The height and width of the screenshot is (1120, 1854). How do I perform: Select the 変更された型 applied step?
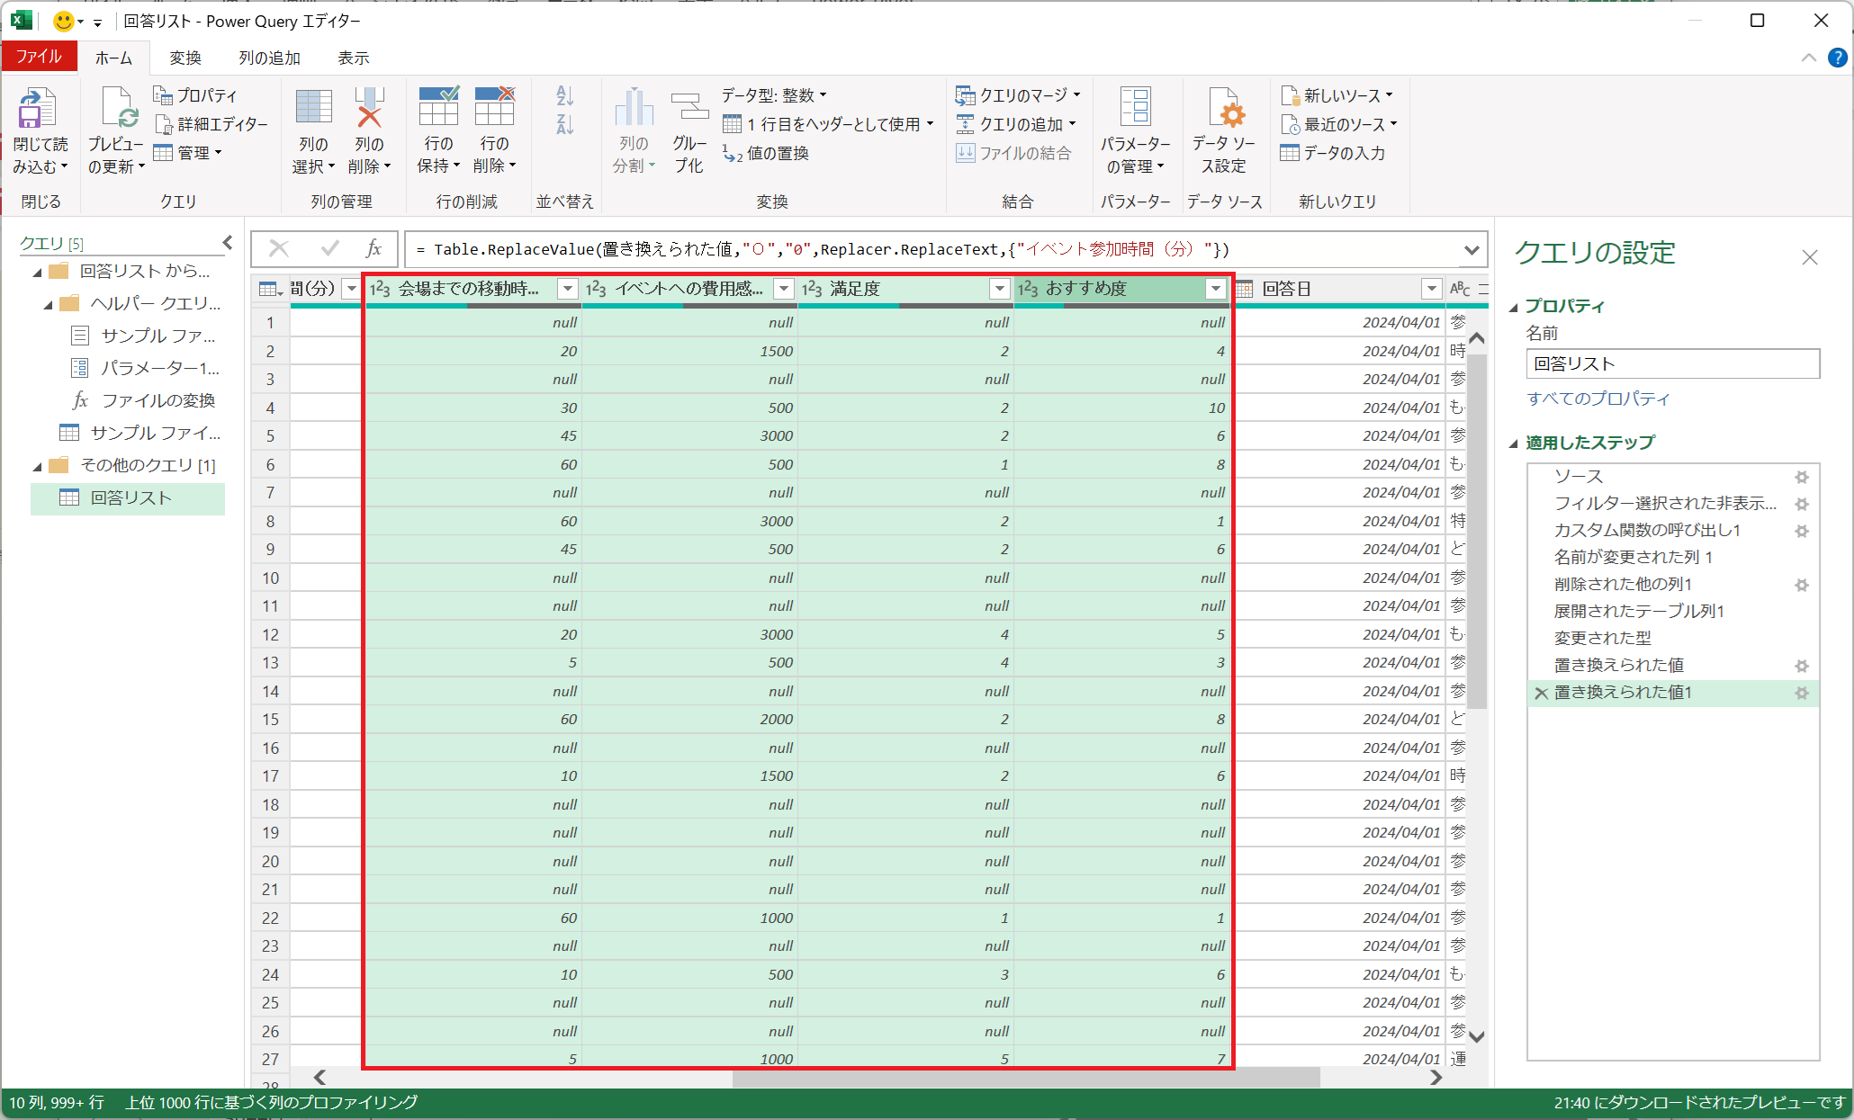(x=1602, y=639)
